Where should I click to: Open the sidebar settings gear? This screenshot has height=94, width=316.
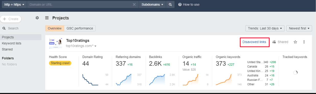37,18
